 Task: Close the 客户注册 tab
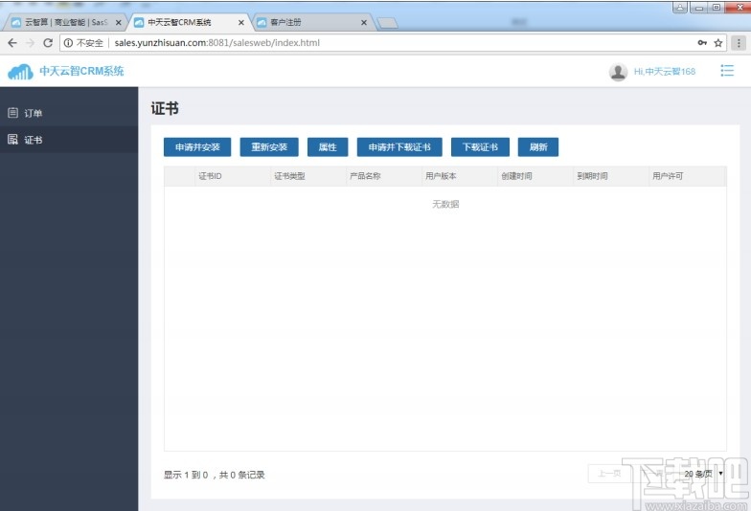tap(364, 23)
